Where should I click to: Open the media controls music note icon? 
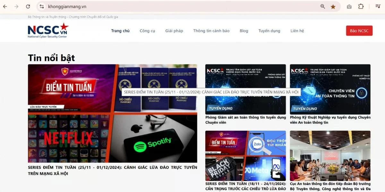(x=378, y=6)
